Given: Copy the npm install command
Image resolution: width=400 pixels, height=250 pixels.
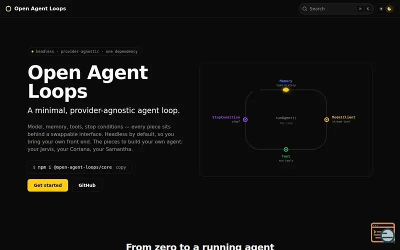Looking at the screenshot, I should (121, 167).
